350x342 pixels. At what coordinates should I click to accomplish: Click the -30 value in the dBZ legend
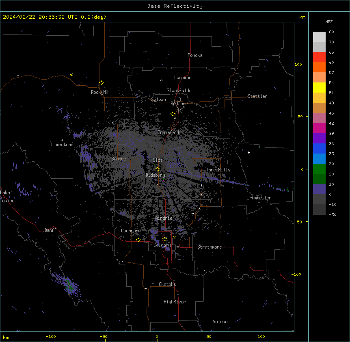(333, 214)
